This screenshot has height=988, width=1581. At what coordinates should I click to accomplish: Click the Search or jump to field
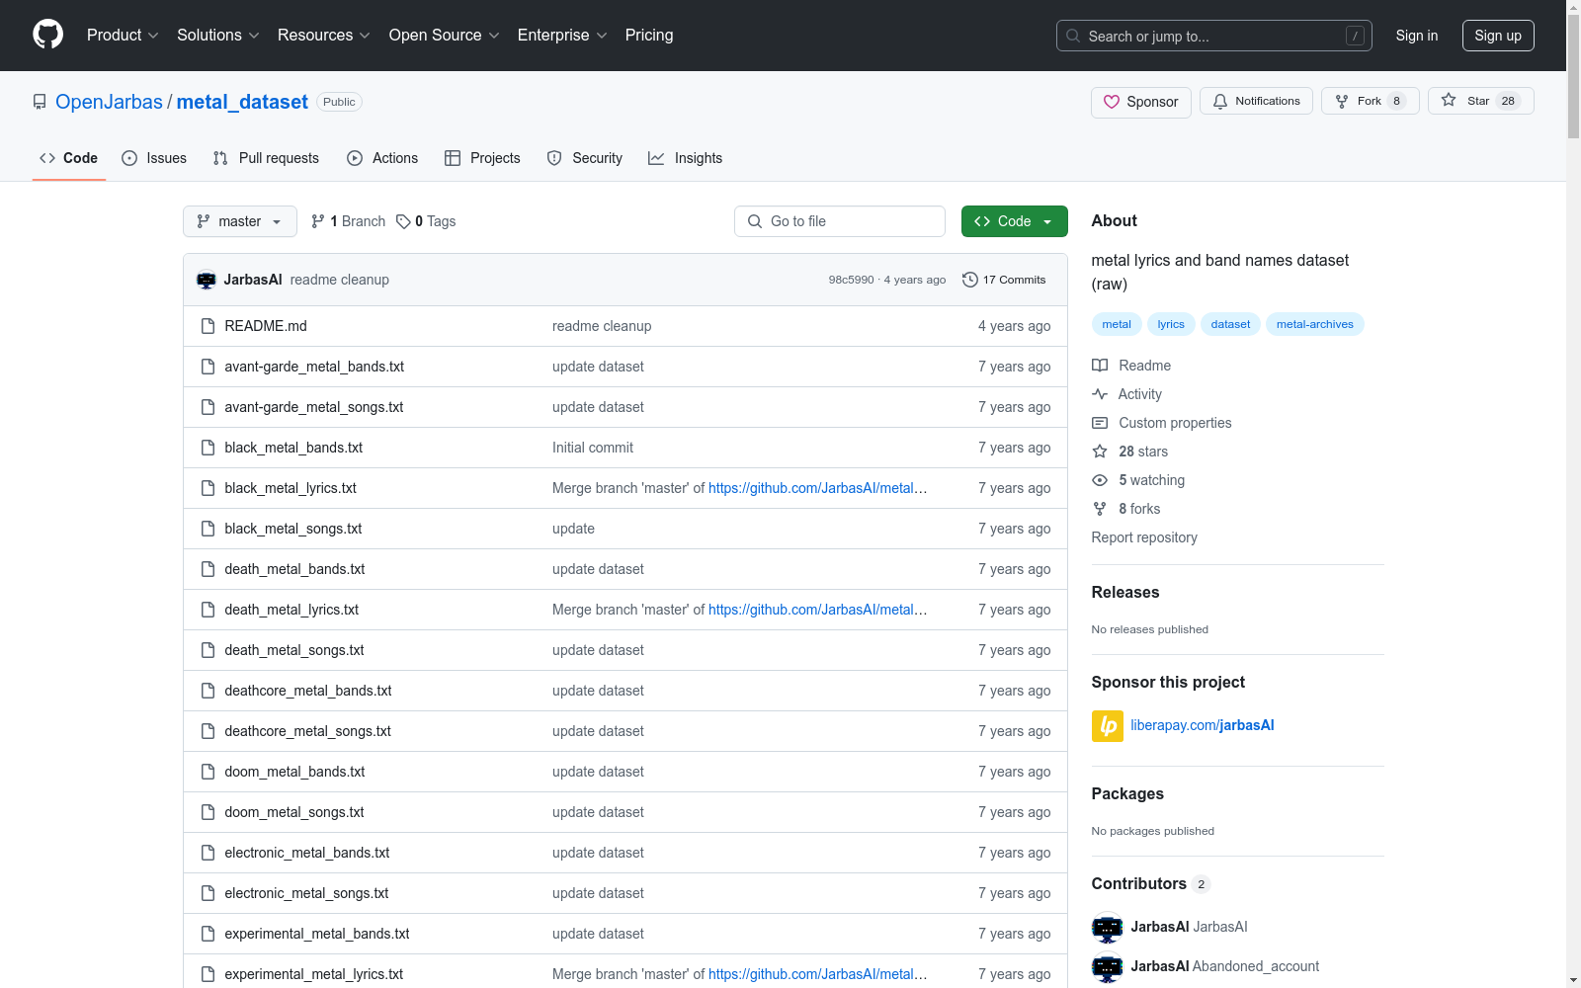(x=1214, y=36)
